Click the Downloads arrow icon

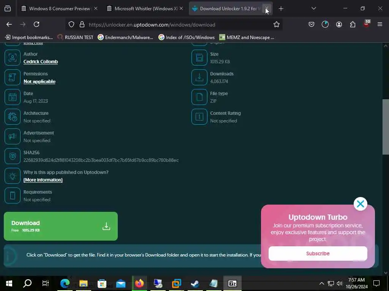(x=199, y=77)
